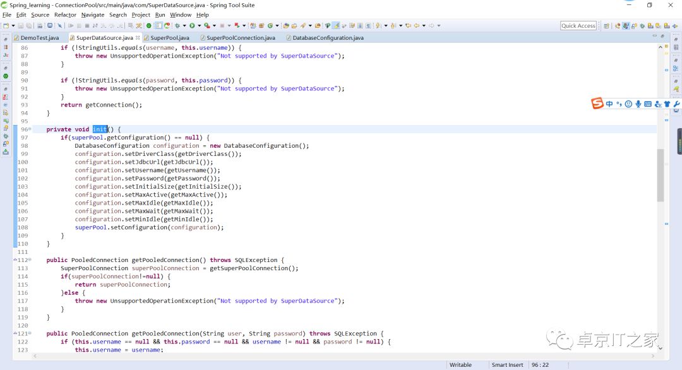Toggle punctuation mode on IME bar
The width and height of the screenshot is (682, 370).
pyautogui.click(x=619, y=104)
